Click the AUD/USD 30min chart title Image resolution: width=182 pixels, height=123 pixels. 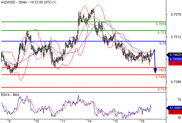pyautogui.click(x=29, y=2)
